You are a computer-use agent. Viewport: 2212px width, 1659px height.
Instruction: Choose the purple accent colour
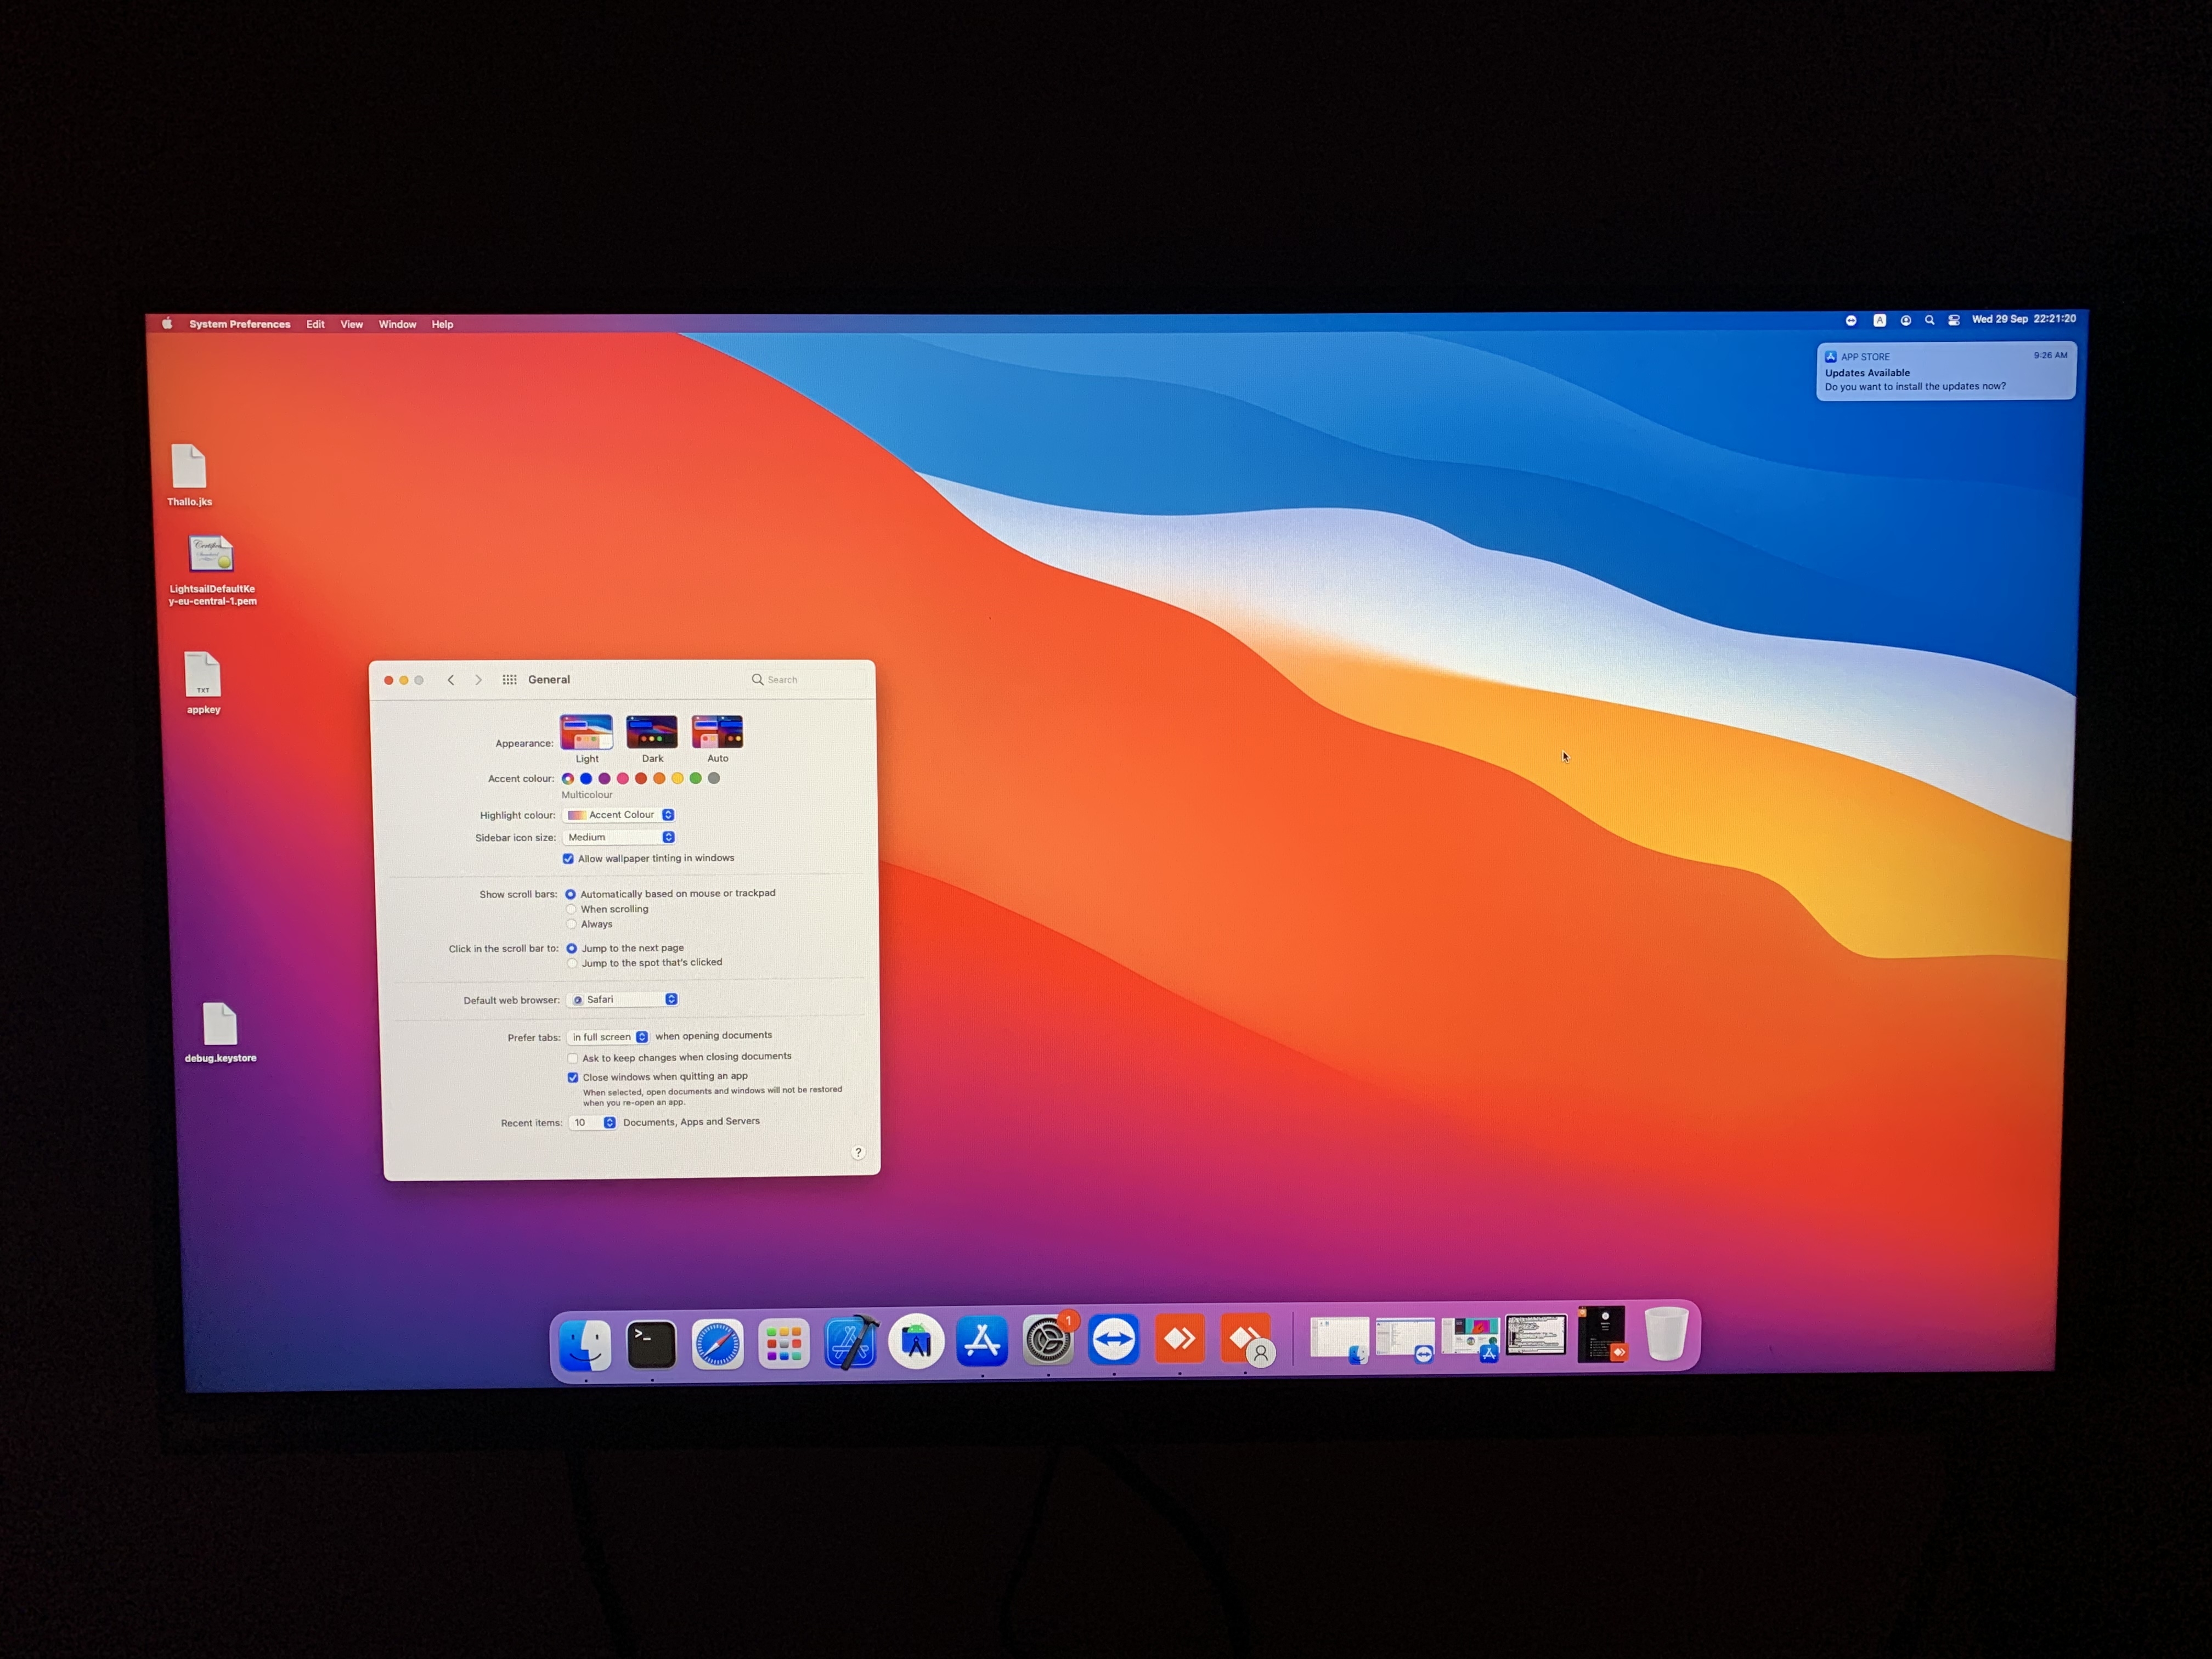point(604,778)
